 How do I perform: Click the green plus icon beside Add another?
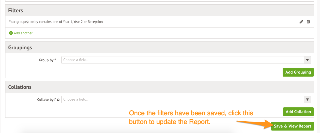click(x=11, y=33)
